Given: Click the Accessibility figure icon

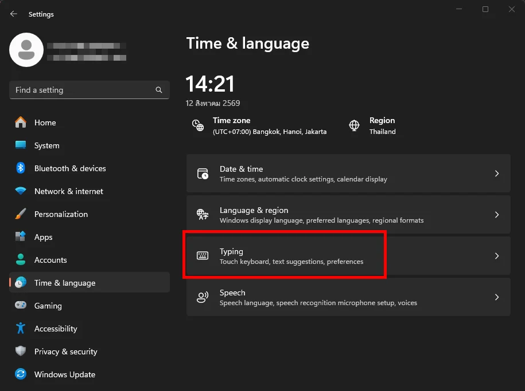Looking at the screenshot, I should (x=21, y=328).
